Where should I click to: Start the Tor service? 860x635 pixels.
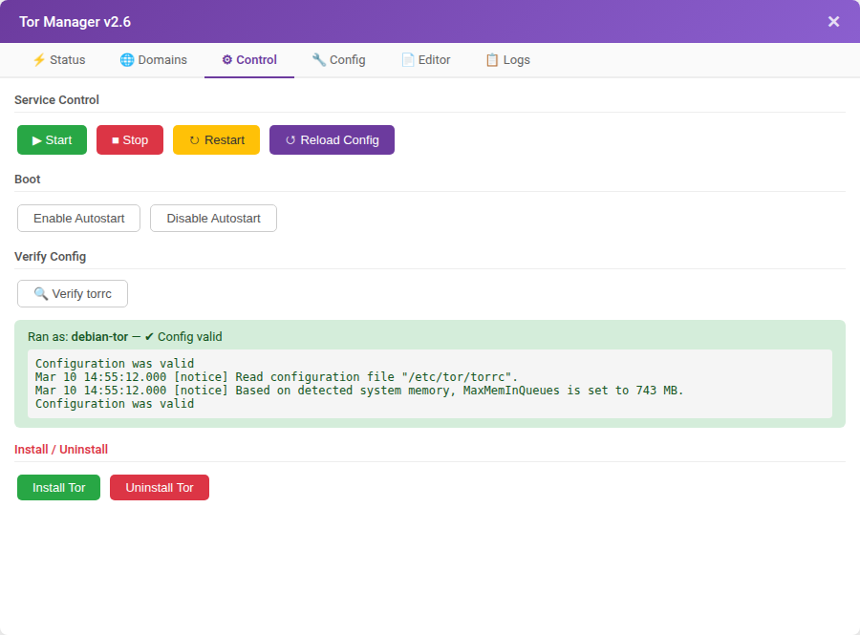[53, 139]
